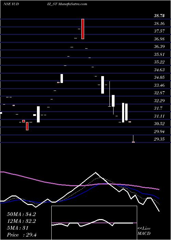Click the <<Live MACD label

pyautogui.click(x=144, y=231)
